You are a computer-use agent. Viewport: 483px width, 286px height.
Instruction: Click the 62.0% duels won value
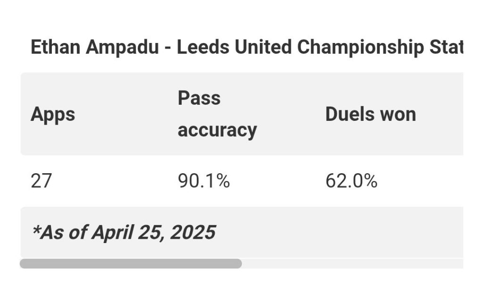351,181
